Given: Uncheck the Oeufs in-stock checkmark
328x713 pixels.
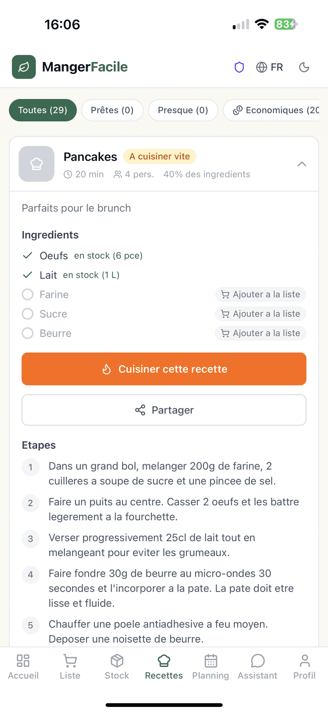Looking at the screenshot, I should pos(28,255).
